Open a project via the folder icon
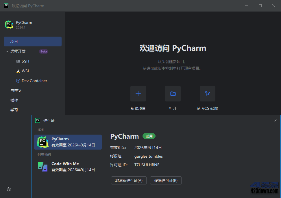Viewport: 281px width, 198px height. coord(173,93)
